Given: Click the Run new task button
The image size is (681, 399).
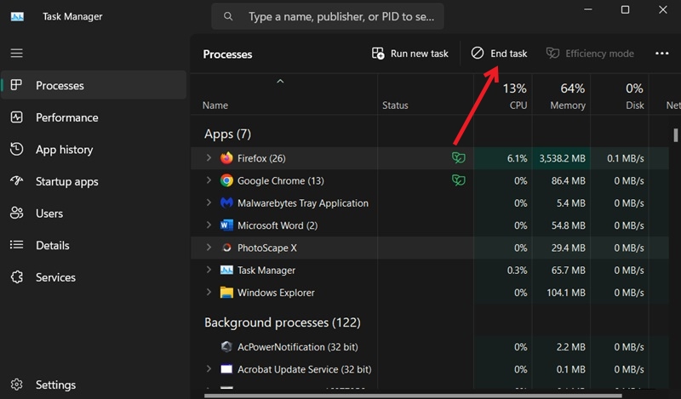Looking at the screenshot, I should click(x=410, y=54).
